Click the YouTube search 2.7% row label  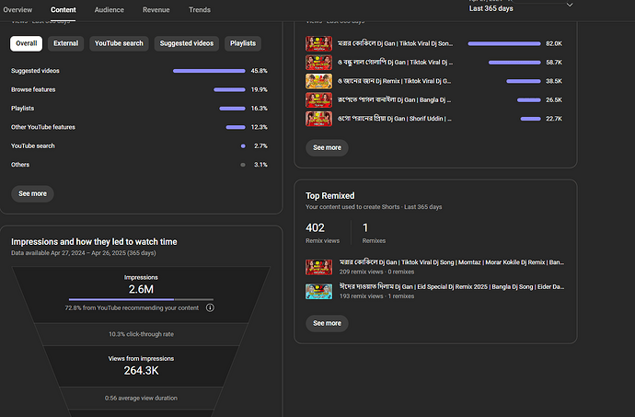click(x=33, y=145)
